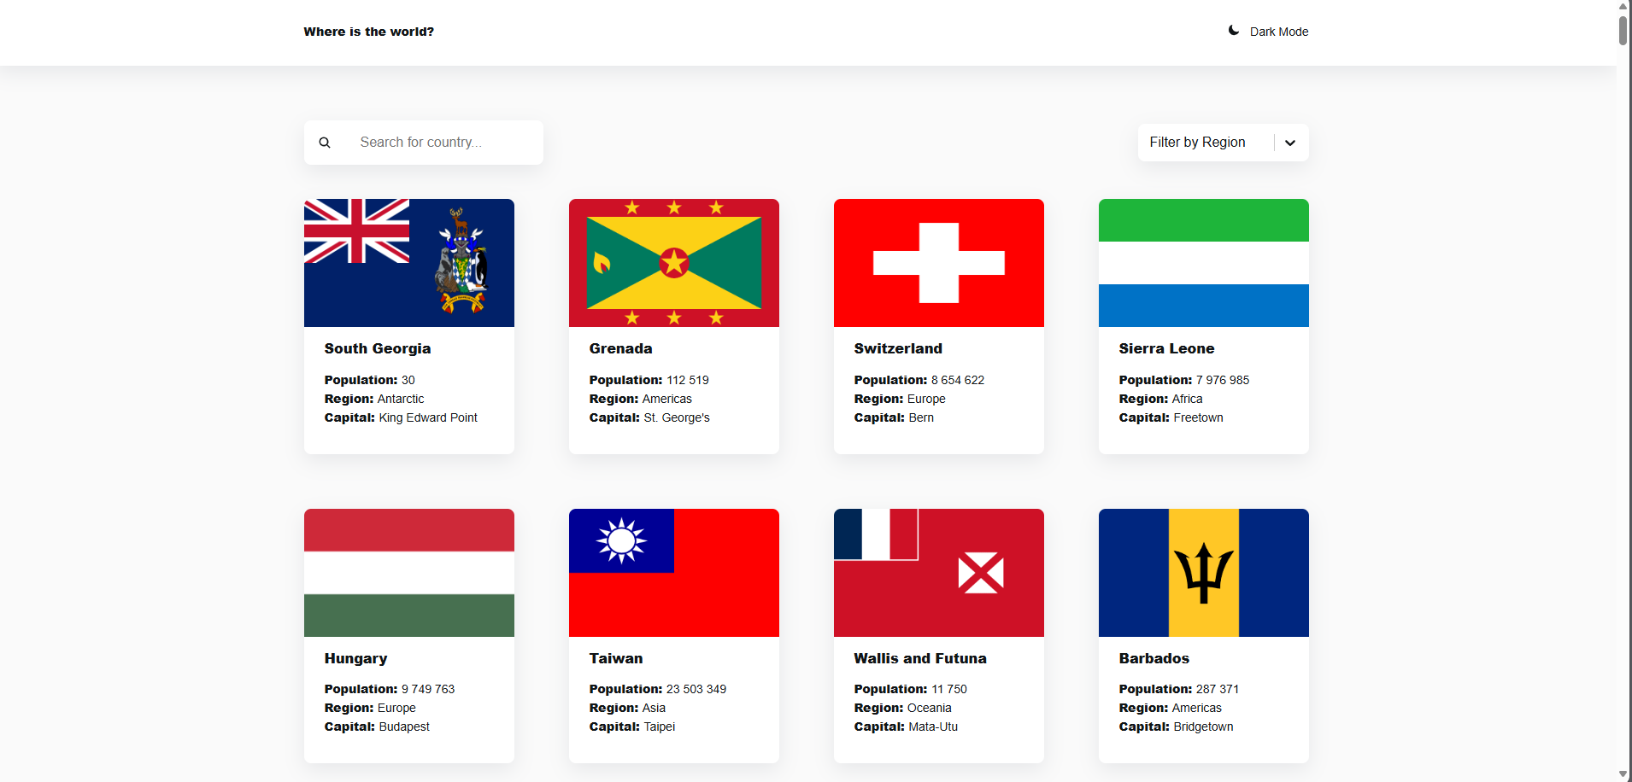
Task: Click the Barbados trident flag image
Action: pyautogui.click(x=1204, y=573)
